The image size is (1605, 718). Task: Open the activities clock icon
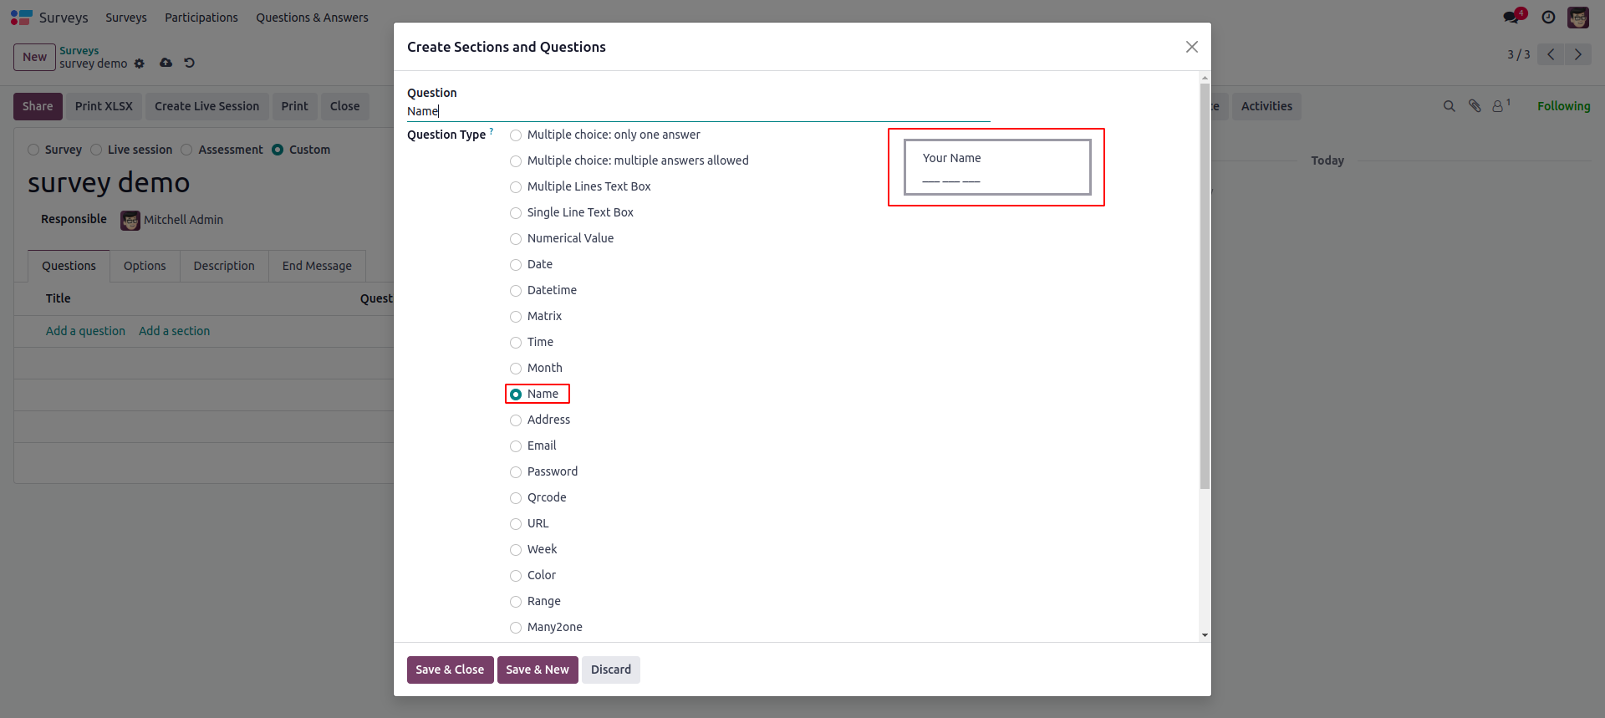coord(1548,17)
